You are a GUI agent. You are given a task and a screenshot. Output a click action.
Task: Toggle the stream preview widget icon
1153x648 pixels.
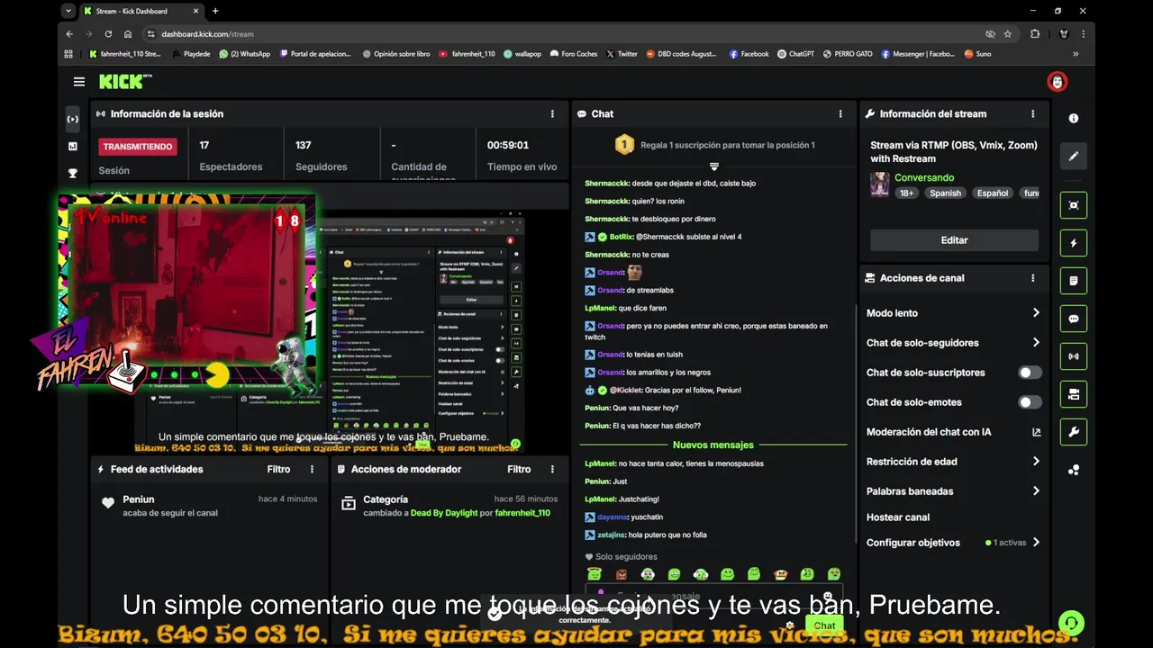tap(1073, 205)
